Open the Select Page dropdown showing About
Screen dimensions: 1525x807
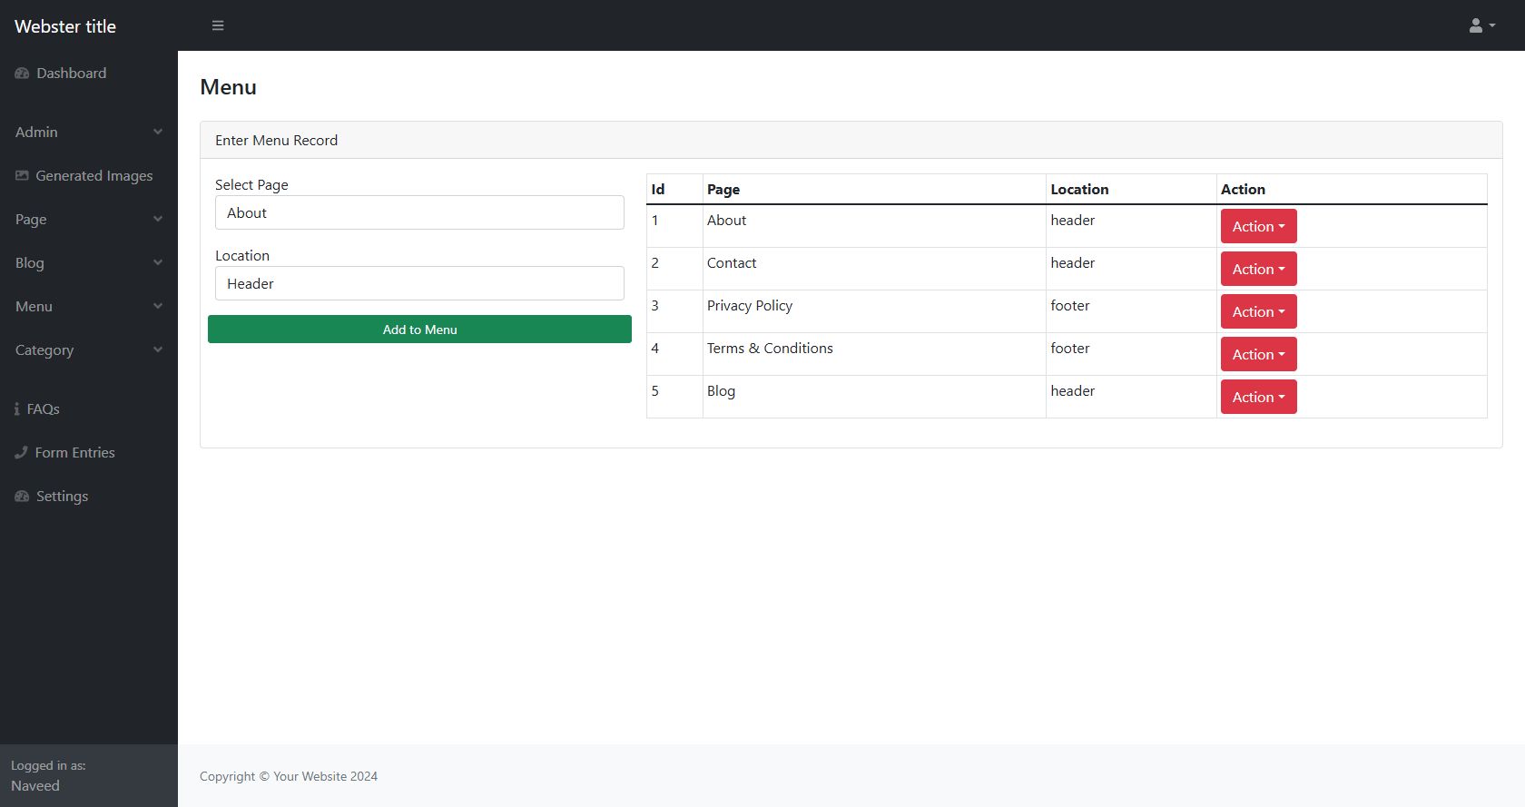point(419,212)
